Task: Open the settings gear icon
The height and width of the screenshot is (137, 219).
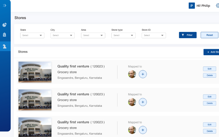Action: [217, 6]
